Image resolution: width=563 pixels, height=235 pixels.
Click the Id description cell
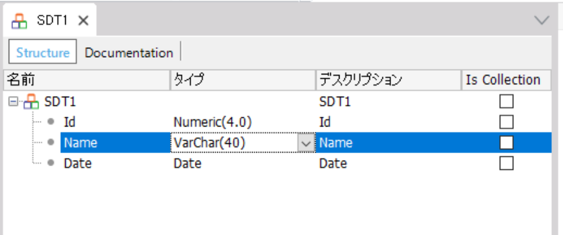pyautogui.click(x=325, y=123)
